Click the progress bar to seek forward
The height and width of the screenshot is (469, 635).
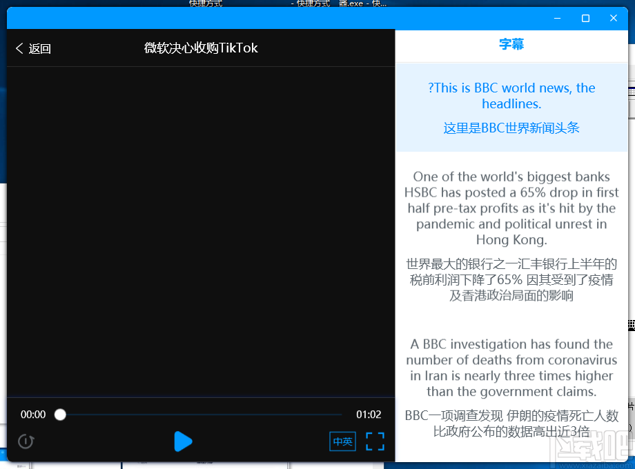click(207, 415)
